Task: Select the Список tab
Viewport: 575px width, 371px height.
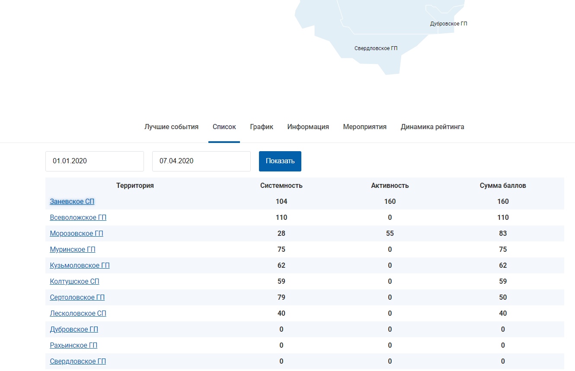Action: (224, 127)
